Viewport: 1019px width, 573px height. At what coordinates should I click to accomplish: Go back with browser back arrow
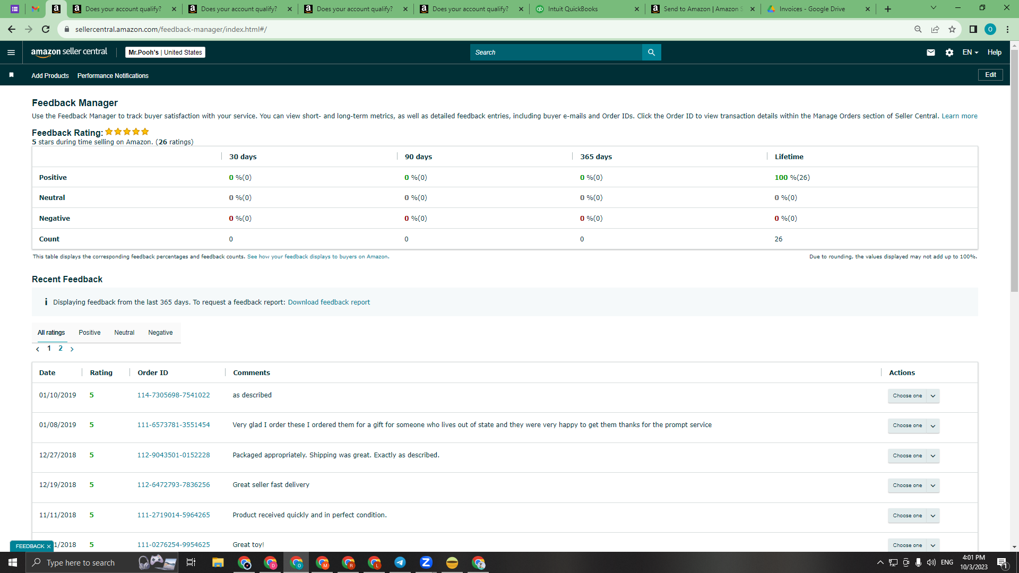11,29
